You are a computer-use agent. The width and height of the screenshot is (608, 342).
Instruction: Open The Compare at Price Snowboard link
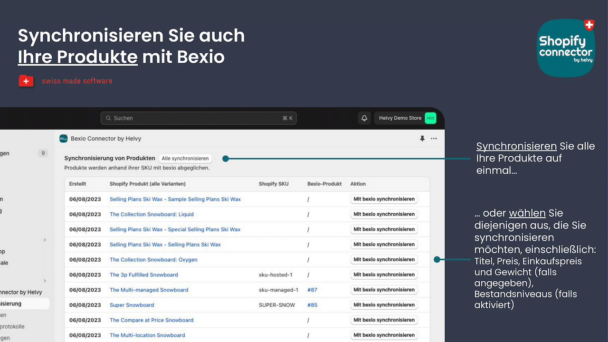[152, 320]
